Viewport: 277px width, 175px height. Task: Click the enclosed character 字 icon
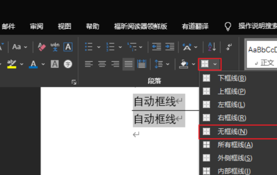68,64
